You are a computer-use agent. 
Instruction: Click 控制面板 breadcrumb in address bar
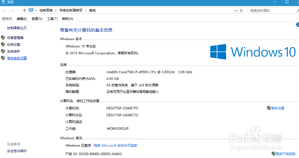46,11
